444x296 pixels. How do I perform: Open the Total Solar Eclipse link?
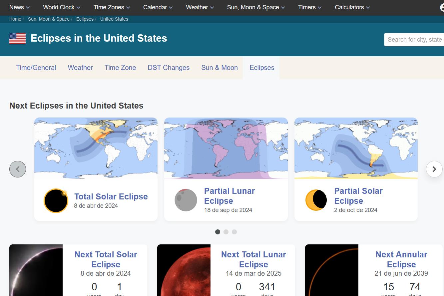coord(111,196)
